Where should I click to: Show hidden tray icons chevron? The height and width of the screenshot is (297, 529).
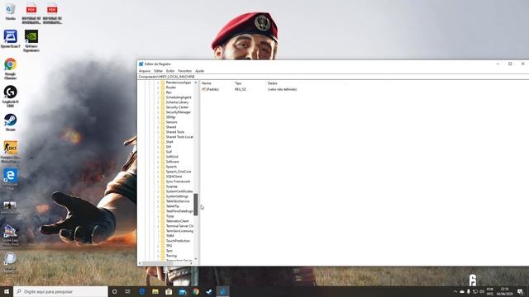coord(455,291)
